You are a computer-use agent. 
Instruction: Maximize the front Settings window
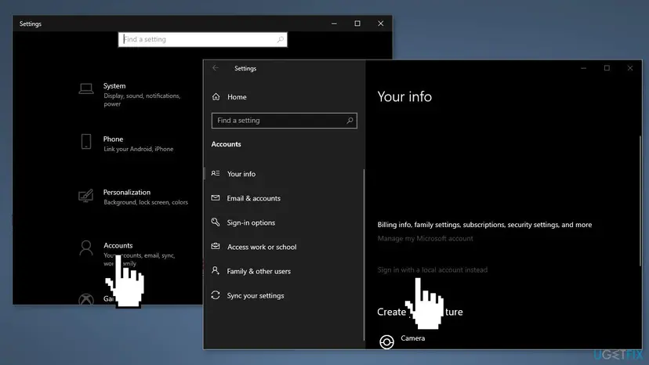click(x=607, y=68)
